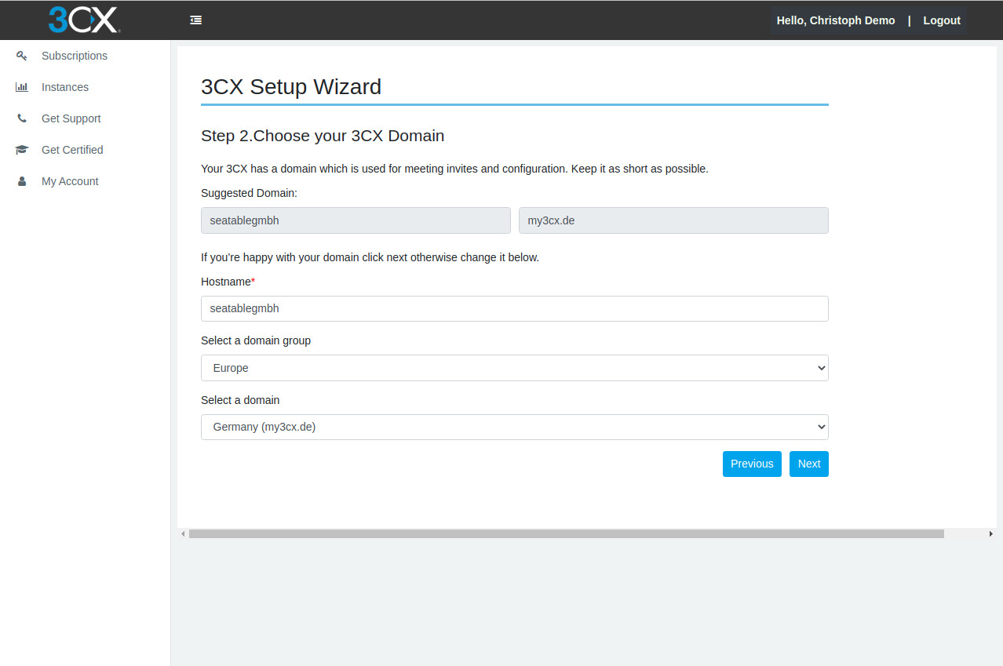This screenshot has width=1003, height=666.
Task: Click the Select a domain group label
Action: click(x=256, y=340)
